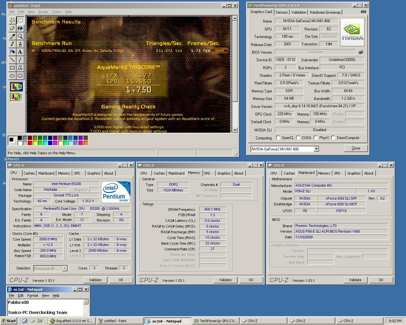
Task: Open the File menu in Paint
Action: coord(12,12)
